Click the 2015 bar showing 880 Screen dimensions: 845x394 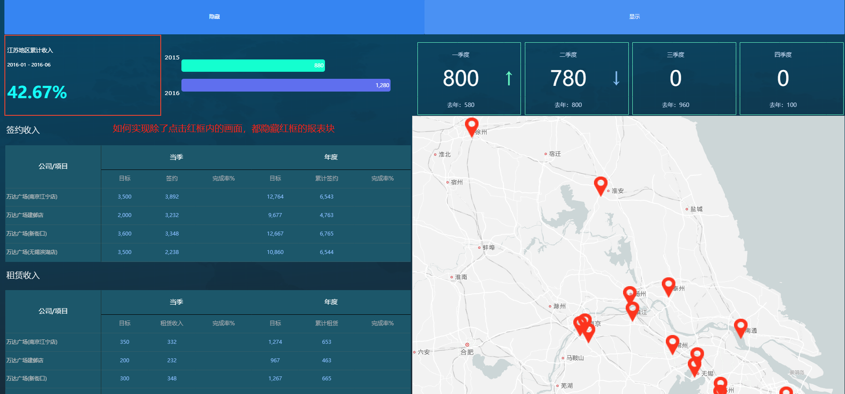(x=253, y=66)
